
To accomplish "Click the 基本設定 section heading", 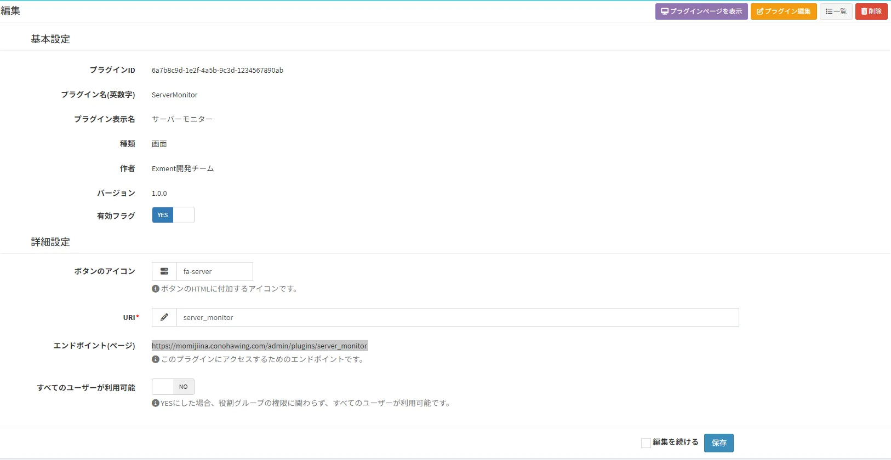I will [50, 39].
